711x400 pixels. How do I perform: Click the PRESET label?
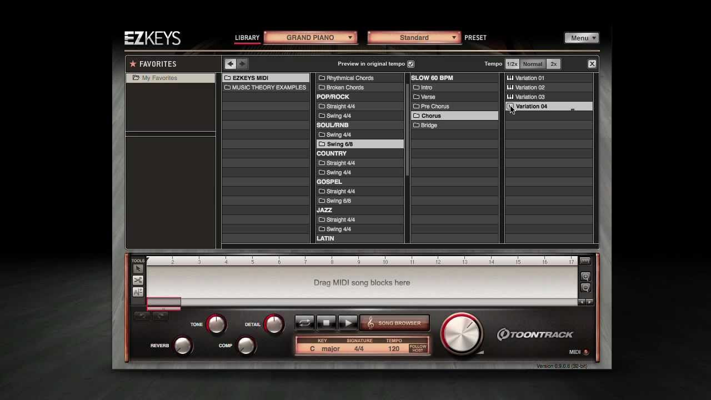[475, 38]
